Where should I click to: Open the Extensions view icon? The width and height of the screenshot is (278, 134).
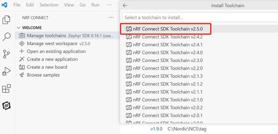6,89
